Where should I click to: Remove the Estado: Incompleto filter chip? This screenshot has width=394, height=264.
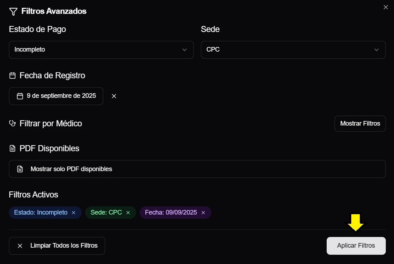pyautogui.click(x=74, y=213)
